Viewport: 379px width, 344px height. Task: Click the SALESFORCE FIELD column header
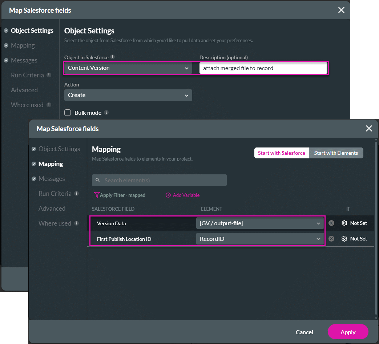point(113,209)
